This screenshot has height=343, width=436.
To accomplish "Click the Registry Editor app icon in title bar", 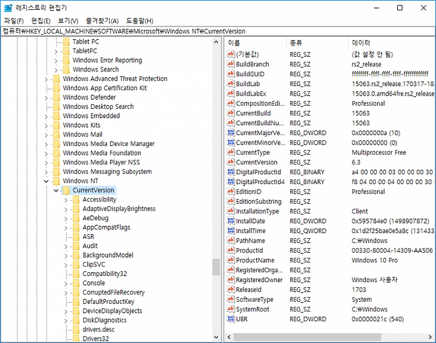I will point(8,8).
